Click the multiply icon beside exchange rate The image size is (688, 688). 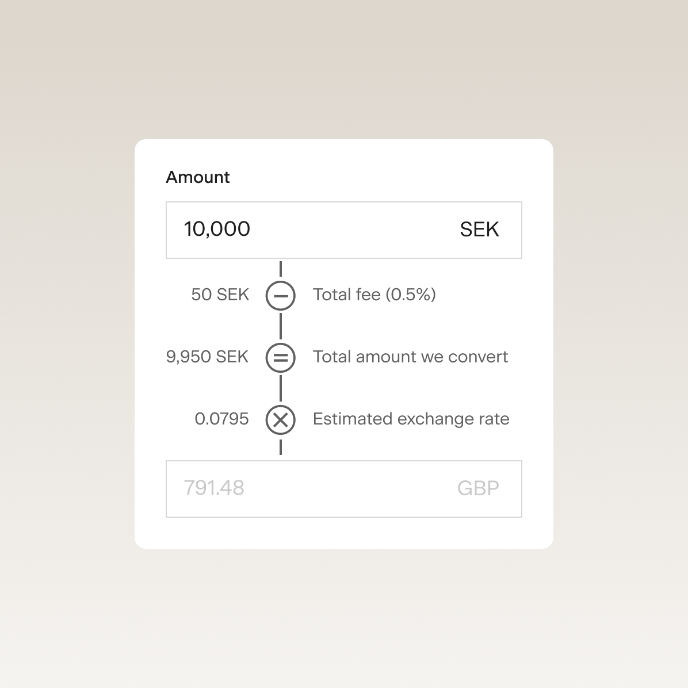coord(281,419)
